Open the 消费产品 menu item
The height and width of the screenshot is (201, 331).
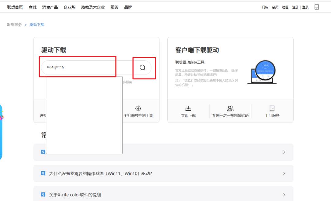(50, 7)
